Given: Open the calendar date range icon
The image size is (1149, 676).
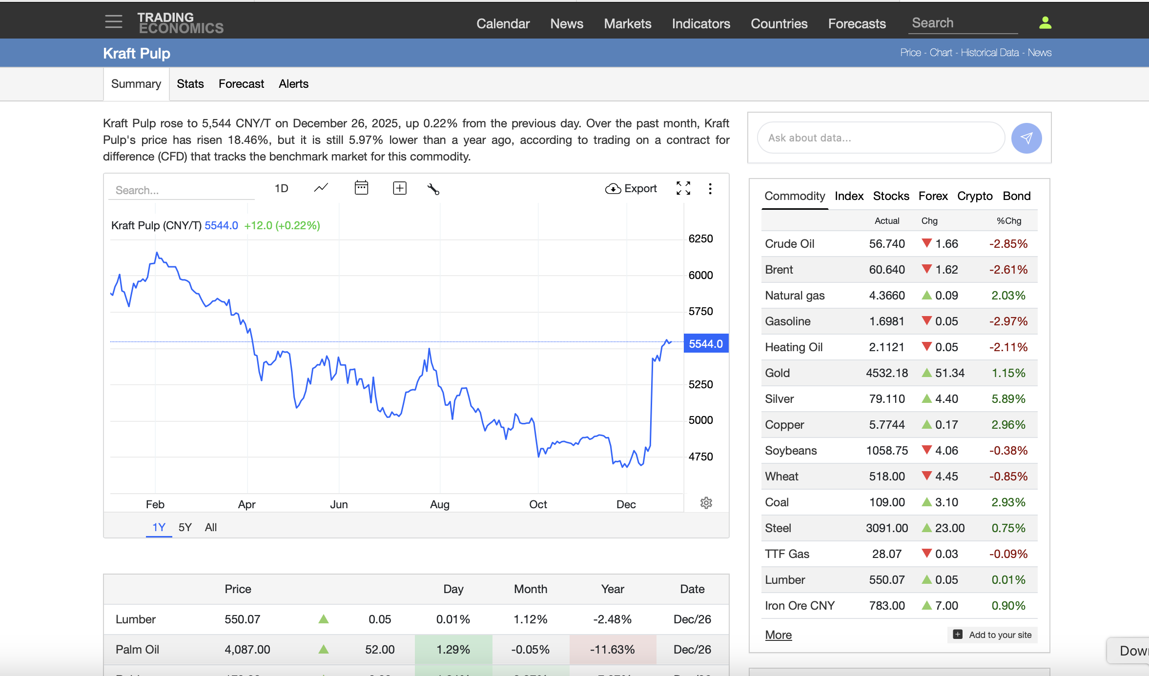Looking at the screenshot, I should coord(361,188).
